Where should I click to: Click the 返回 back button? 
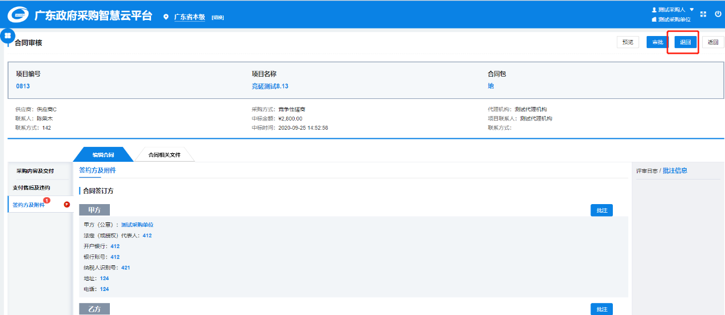point(712,42)
